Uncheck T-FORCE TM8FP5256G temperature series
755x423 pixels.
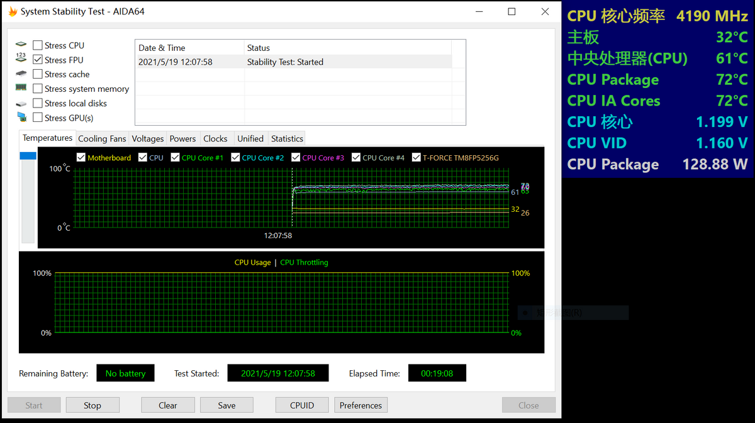click(x=417, y=158)
